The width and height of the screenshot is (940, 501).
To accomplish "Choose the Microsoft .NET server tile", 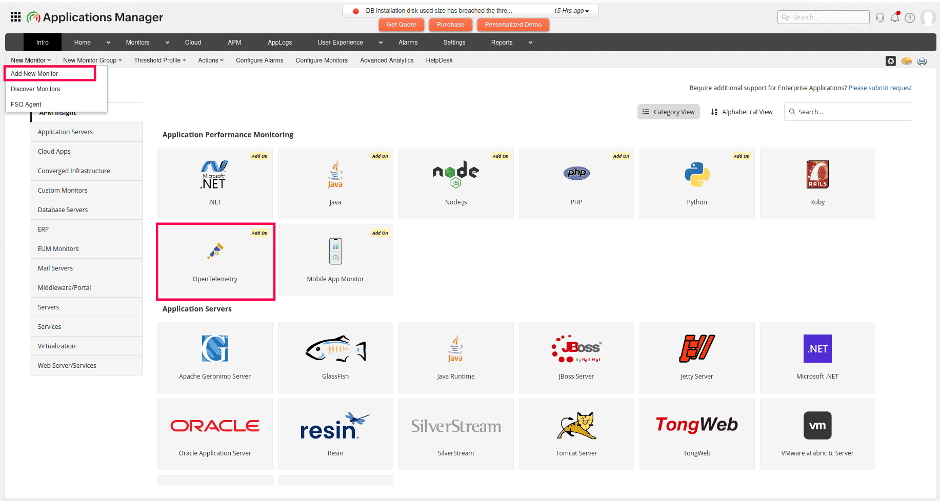I will pos(817,358).
